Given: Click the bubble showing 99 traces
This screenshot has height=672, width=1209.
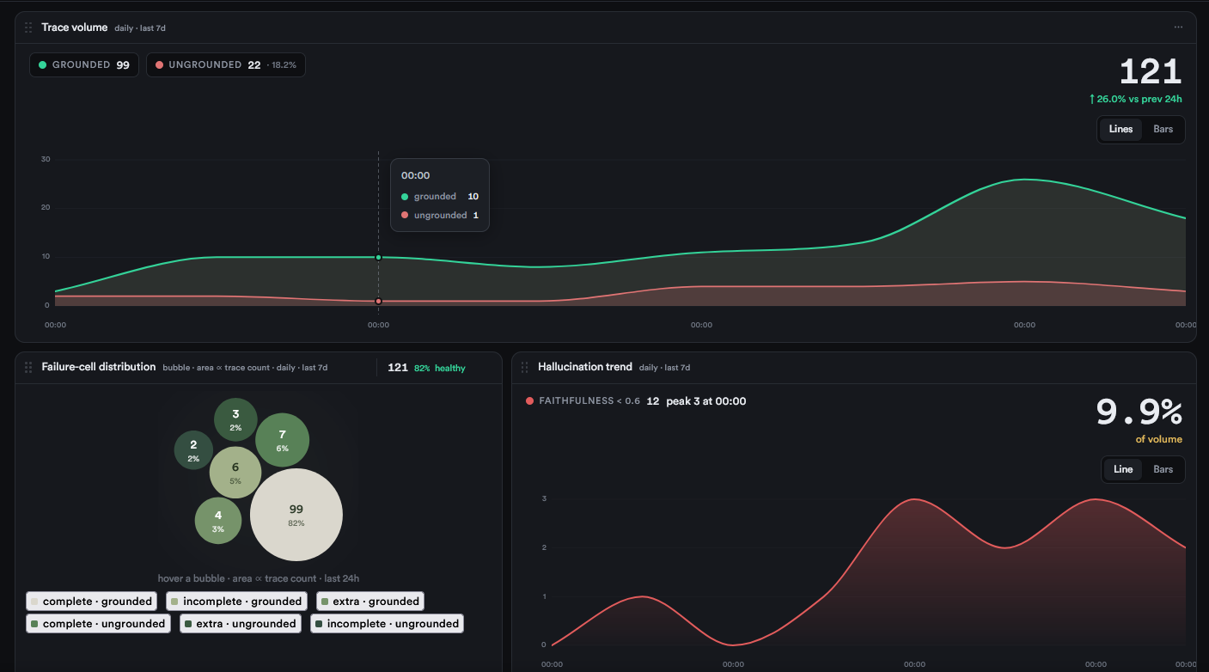Looking at the screenshot, I should point(296,515).
